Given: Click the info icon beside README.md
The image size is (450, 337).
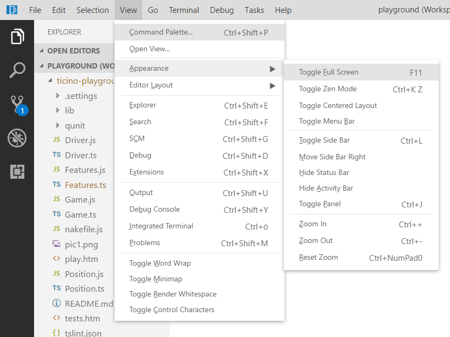Looking at the screenshot, I should 57,303.
